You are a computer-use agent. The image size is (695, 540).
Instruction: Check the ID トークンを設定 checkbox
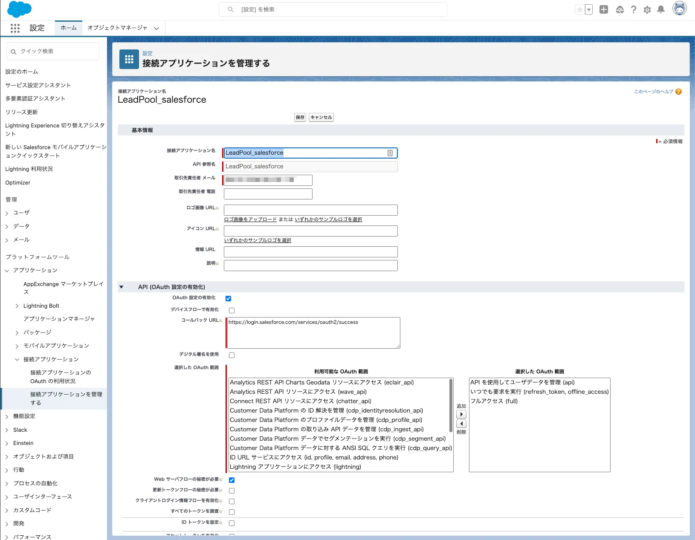[x=232, y=523]
